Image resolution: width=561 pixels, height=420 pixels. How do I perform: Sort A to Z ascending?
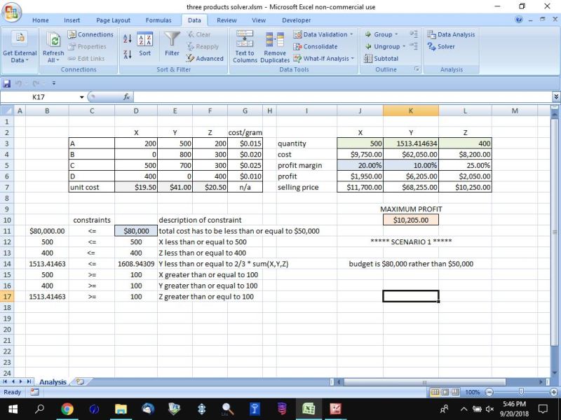tap(128, 38)
